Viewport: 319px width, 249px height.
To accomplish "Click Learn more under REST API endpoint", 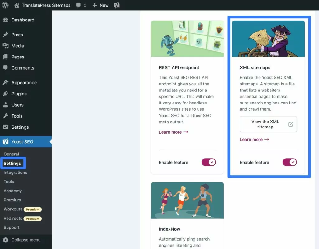I will (173, 132).
